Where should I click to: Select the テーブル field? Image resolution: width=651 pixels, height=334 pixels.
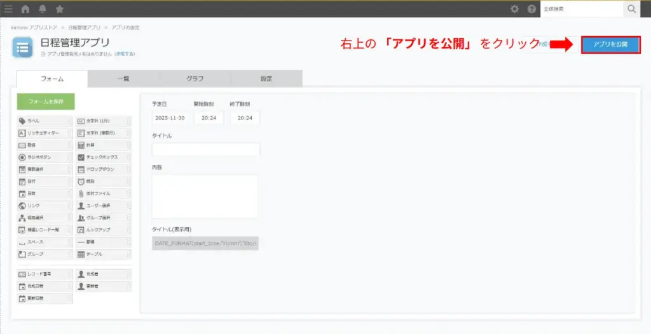click(104, 254)
